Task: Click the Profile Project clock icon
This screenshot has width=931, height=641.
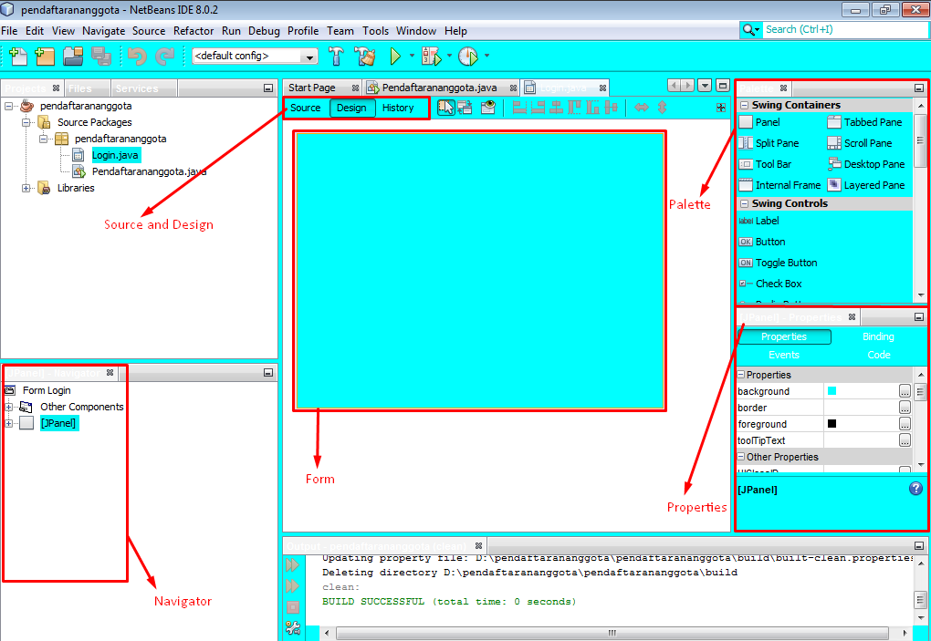Action: coord(468,57)
